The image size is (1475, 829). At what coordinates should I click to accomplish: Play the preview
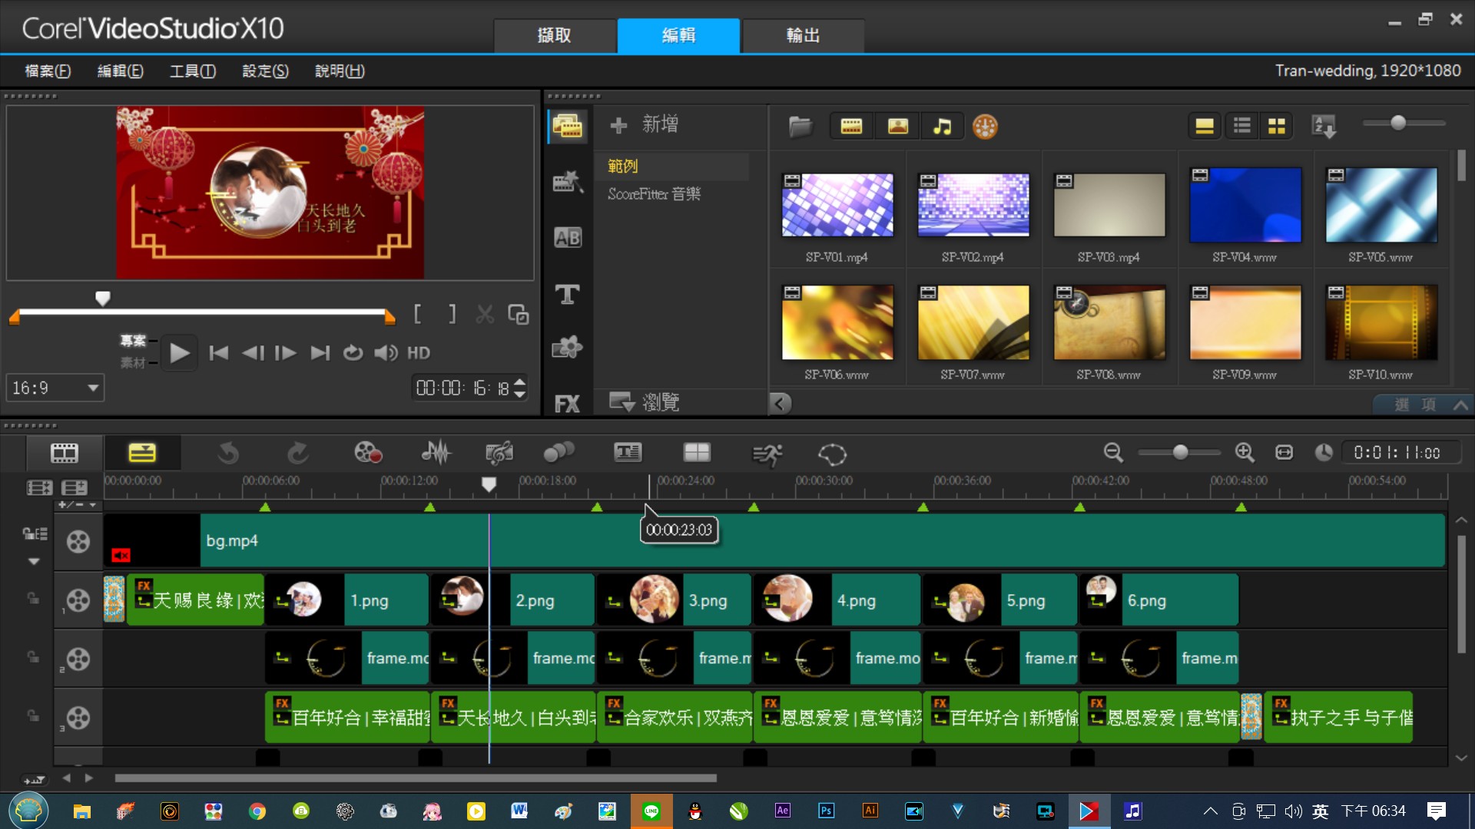(x=179, y=353)
